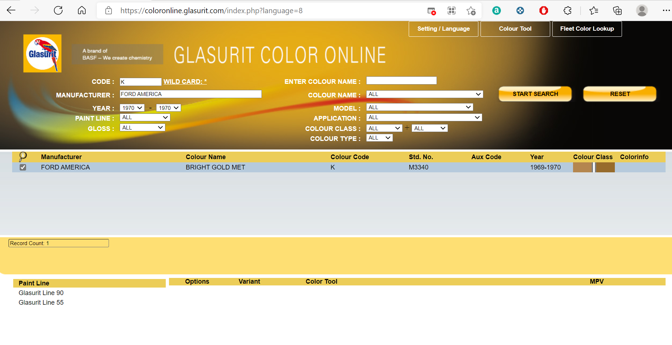Go to browser home page icon
672x345 pixels.
click(x=82, y=11)
